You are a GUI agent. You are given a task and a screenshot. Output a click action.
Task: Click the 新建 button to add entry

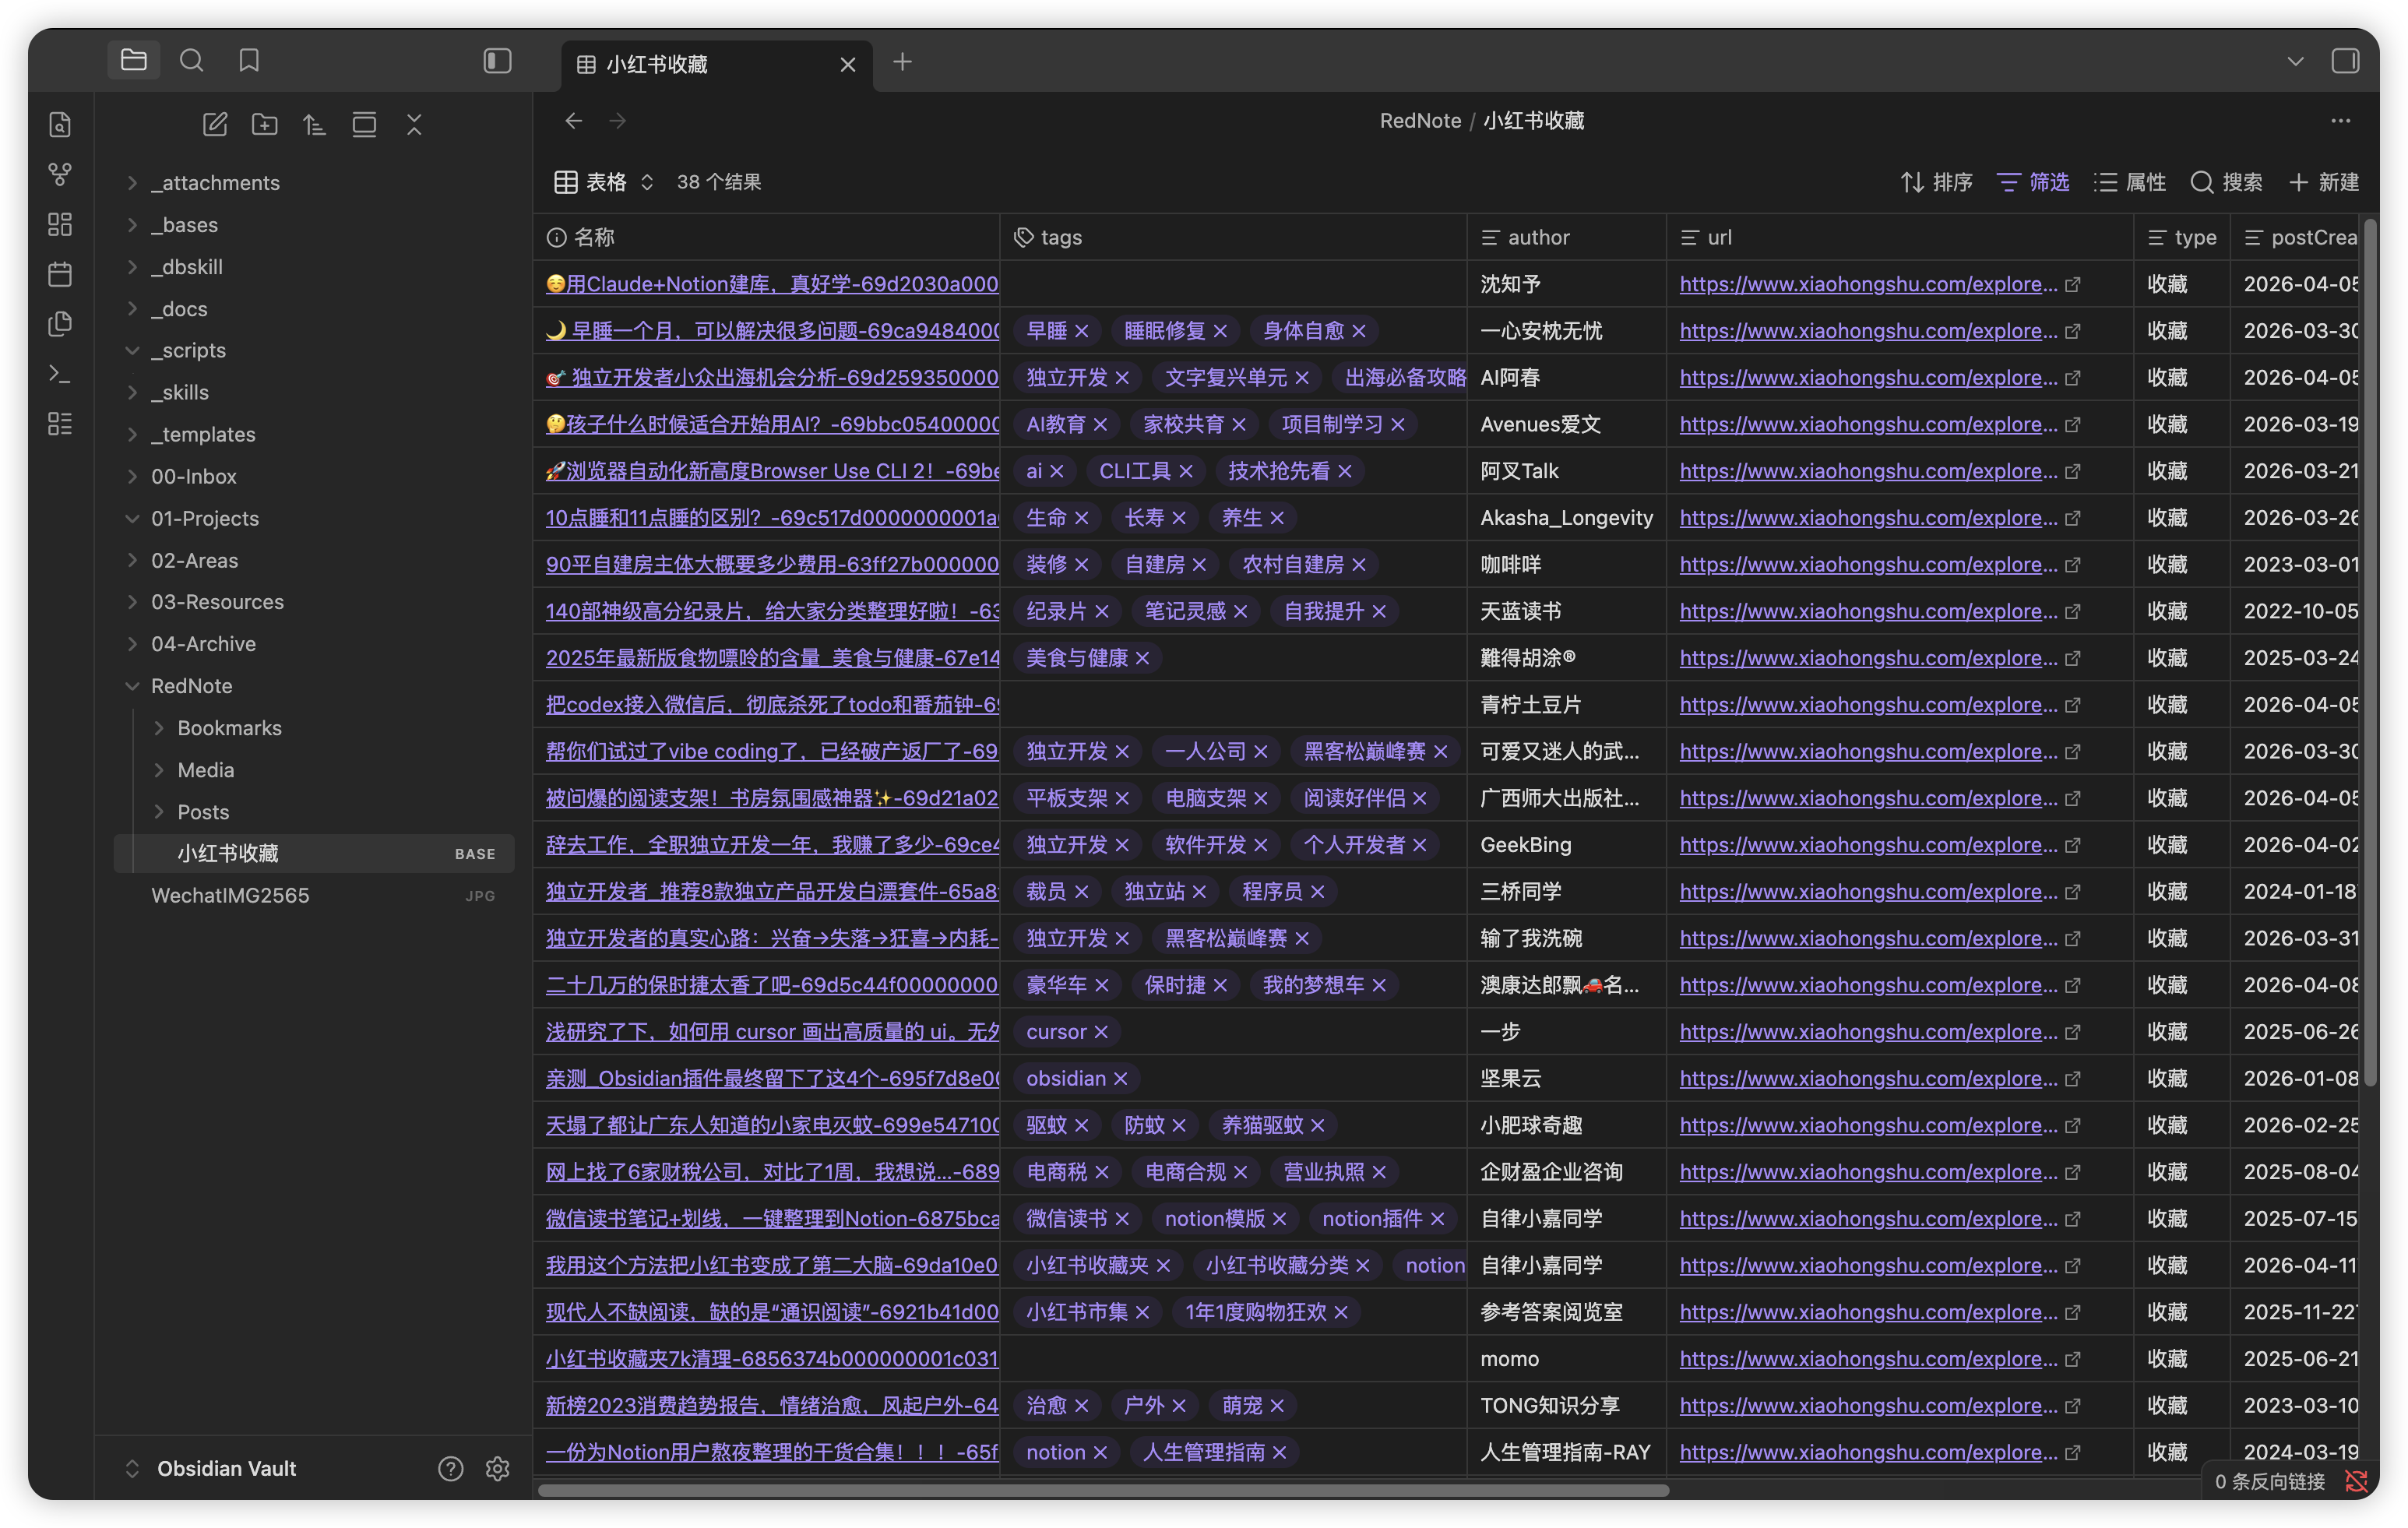click(x=2325, y=182)
